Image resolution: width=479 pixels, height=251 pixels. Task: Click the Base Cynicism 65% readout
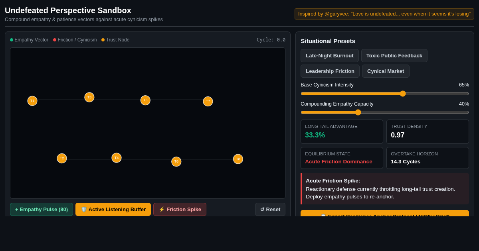tap(464, 85)
